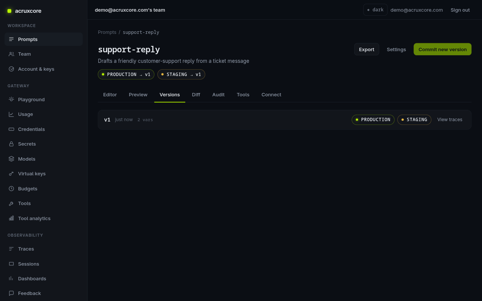The width and height of the screenshot is (482, 301).
Task: Go to Account & keys
Action: (44, 69)
